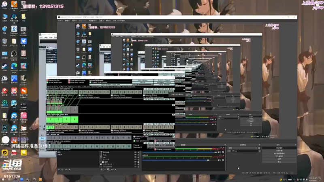The width and height of the screenshot is (324, 182).
Task: Select the Recycle Bin desktop icon
Action: coord(4,42)
